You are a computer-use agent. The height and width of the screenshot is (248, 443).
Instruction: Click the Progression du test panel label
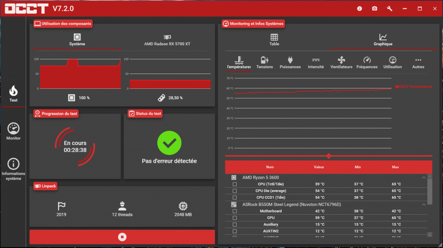[56, 114]
